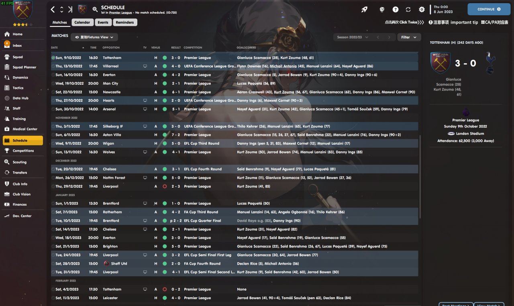Open the settings gear icon
Image resolution: width=514 pixels, height=306 pixels.
pyautogui.click(x=422, y=9)
